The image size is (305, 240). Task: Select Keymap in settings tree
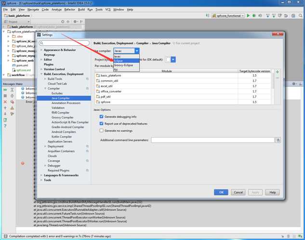[49, 55]
